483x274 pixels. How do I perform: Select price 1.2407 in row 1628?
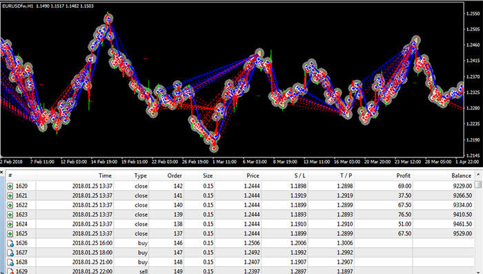point(252,262)
